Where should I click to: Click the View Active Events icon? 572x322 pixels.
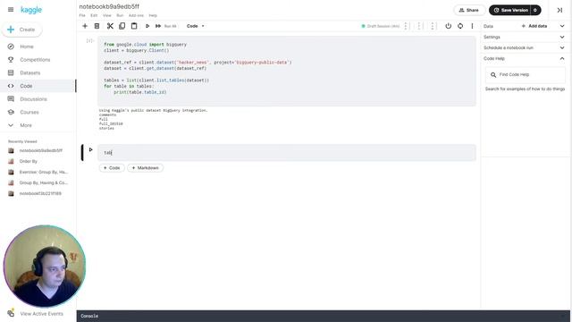click(11, 313)
